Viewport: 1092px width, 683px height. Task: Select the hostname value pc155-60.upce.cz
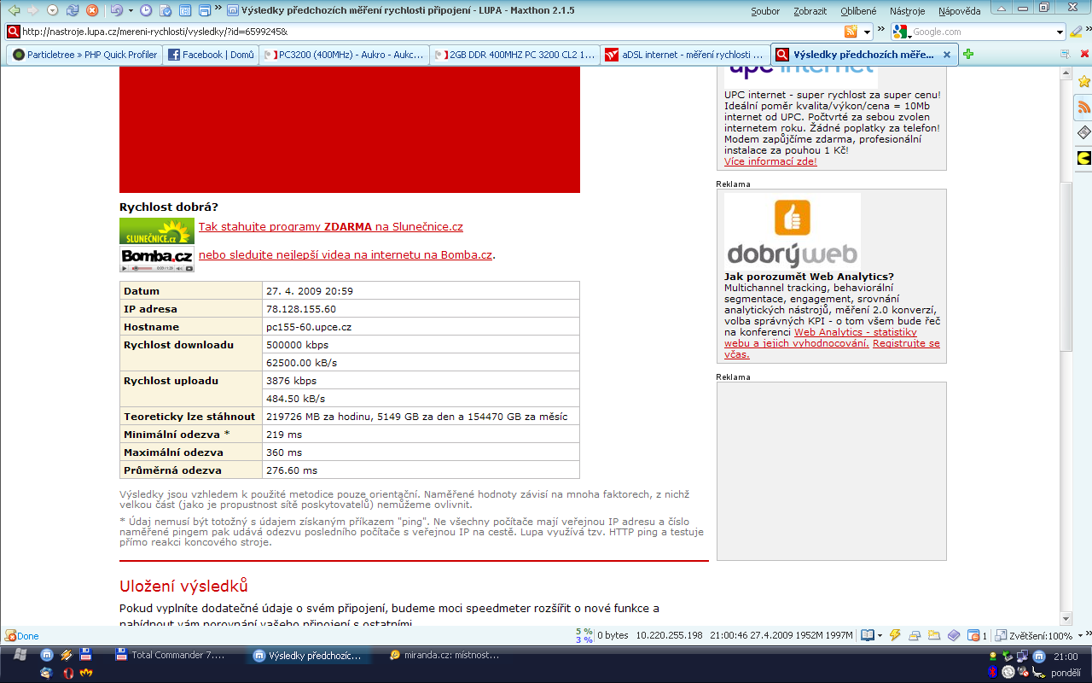(309, 327)
